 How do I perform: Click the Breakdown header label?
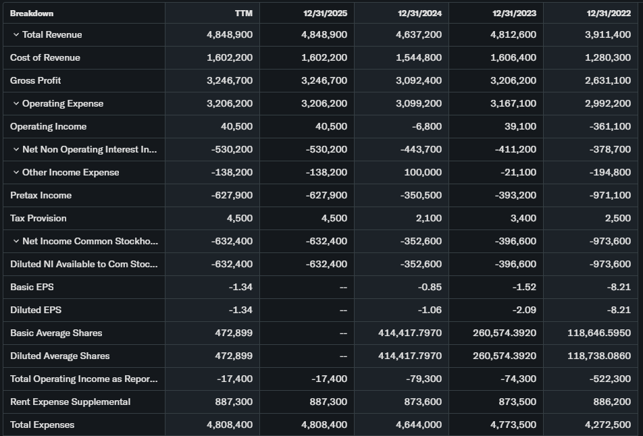pos(32,13)
